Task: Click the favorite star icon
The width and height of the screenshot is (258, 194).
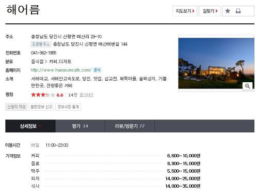Action: click(x=228, y=11)
